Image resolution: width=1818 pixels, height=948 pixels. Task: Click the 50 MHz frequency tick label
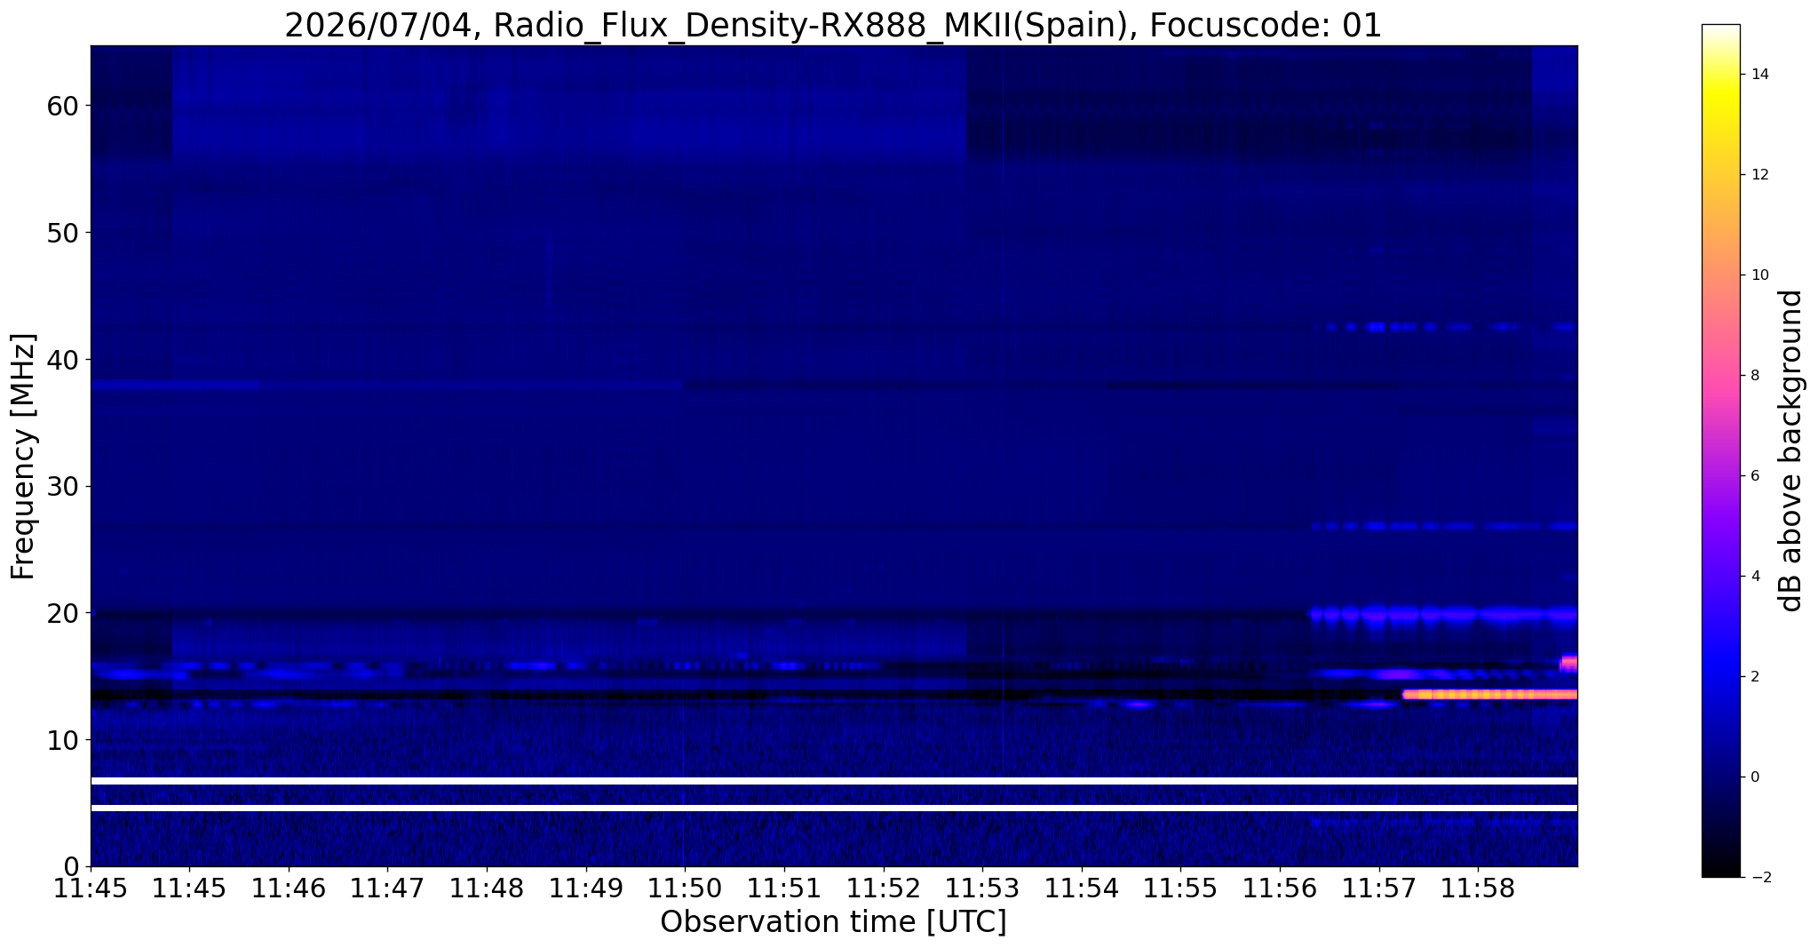63,233
